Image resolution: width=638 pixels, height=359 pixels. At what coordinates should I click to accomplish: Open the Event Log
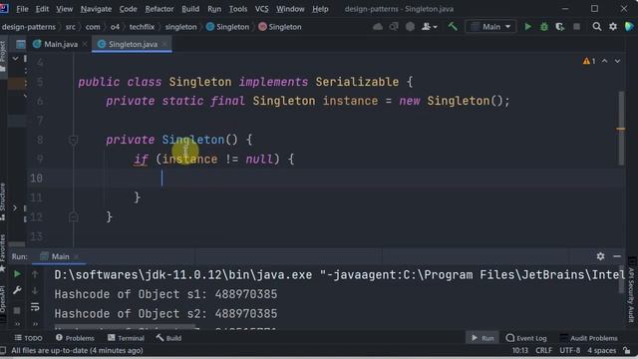(526, 338)
